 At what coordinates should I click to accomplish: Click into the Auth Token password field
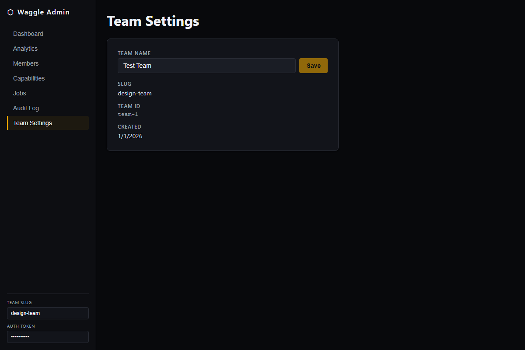[48, 337]
